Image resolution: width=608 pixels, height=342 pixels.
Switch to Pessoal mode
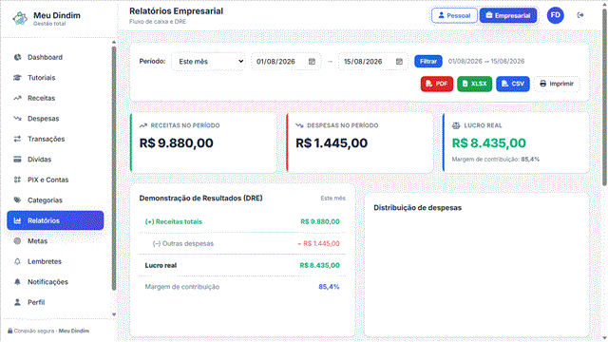(454, 15)
